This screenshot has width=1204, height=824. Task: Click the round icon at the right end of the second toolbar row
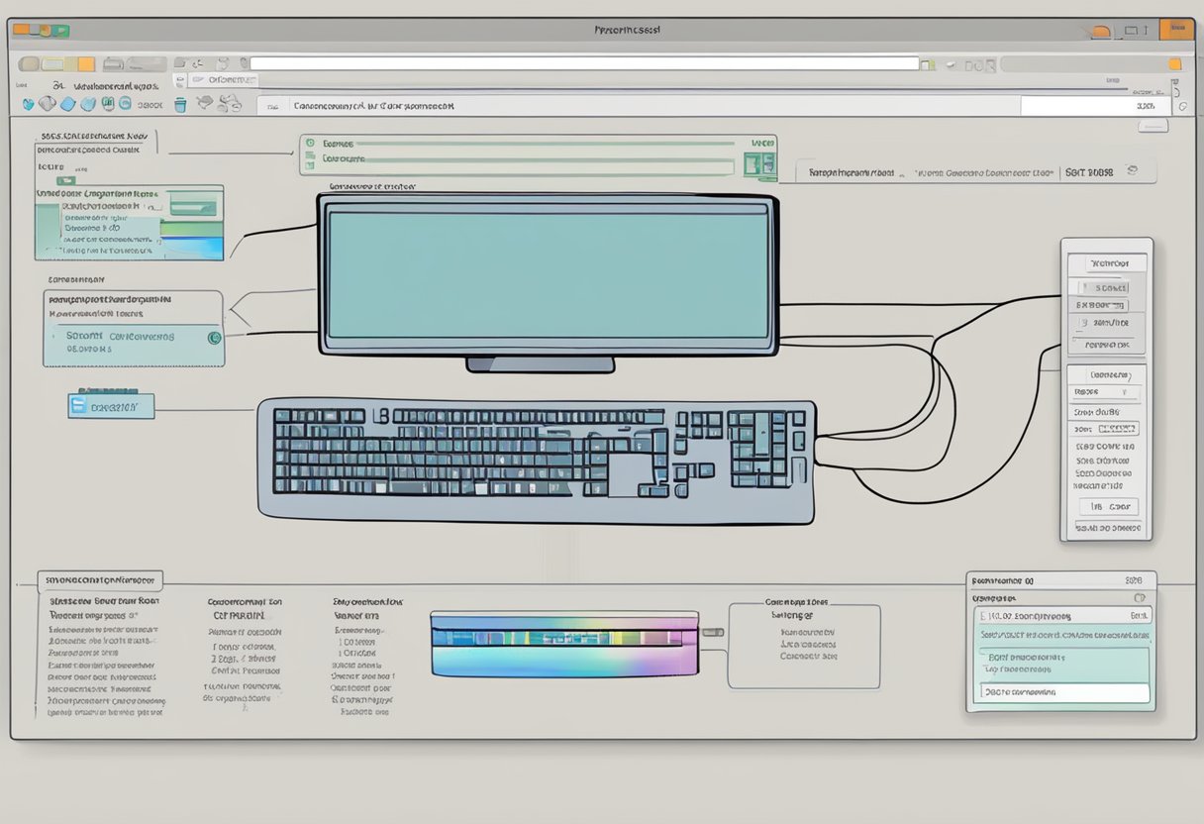pyautogui.click(x=1178, y=105)
